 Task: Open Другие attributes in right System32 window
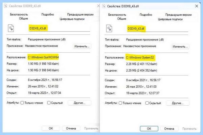(x=178, y=103)
